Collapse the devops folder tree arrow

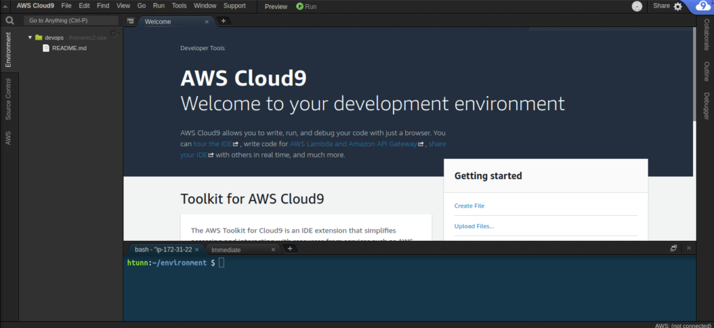click(x=30, y=38)
